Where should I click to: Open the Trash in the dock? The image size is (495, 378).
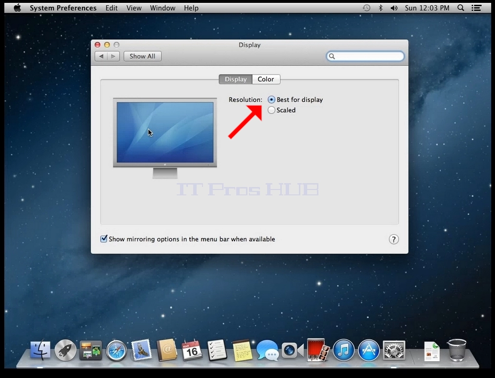457,350
